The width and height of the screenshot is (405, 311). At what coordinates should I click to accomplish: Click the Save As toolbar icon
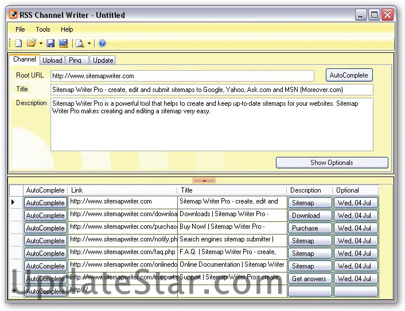[x=63, y=43]
